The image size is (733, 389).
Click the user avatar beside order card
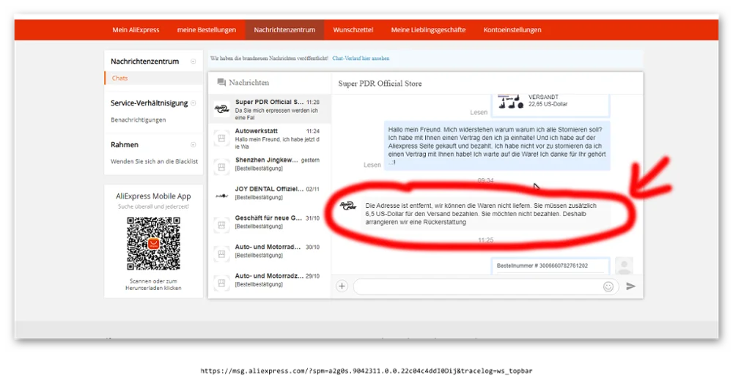click(624, 266)
